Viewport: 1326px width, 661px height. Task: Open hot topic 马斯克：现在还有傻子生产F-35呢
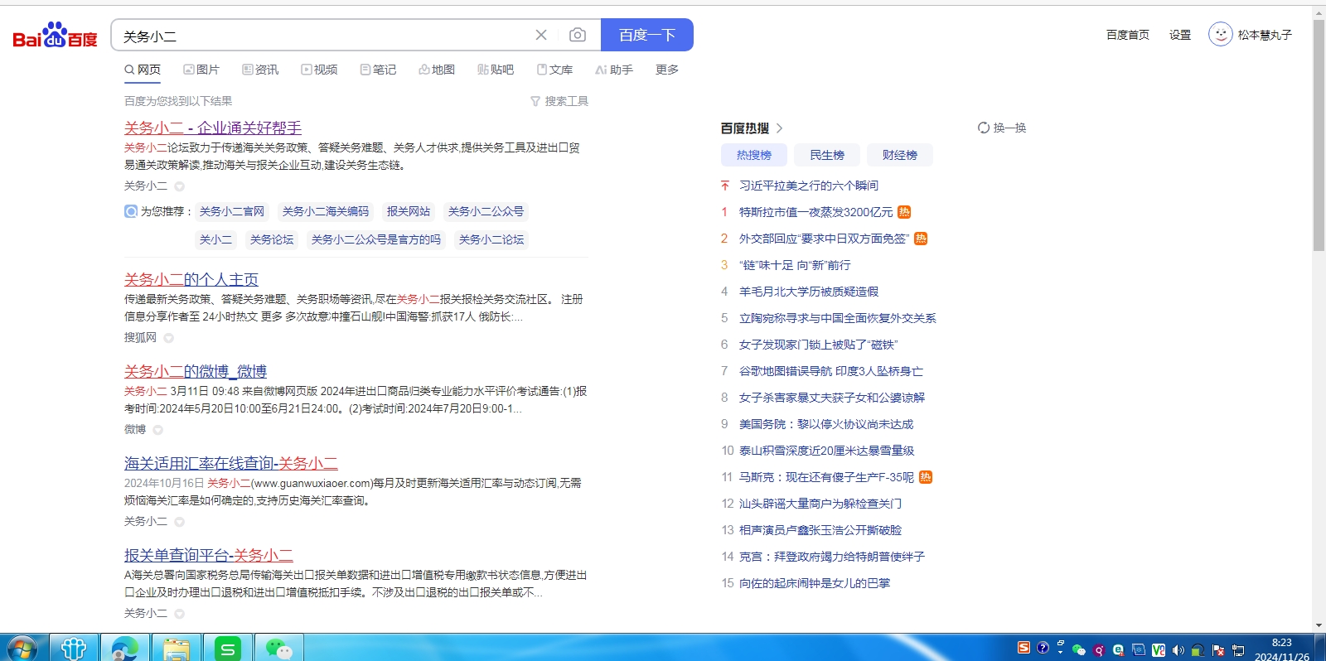pyautogui.click(x=827, y=477)
